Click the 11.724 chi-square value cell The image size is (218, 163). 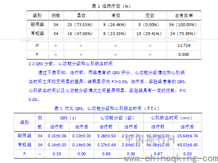coord(184,46)
